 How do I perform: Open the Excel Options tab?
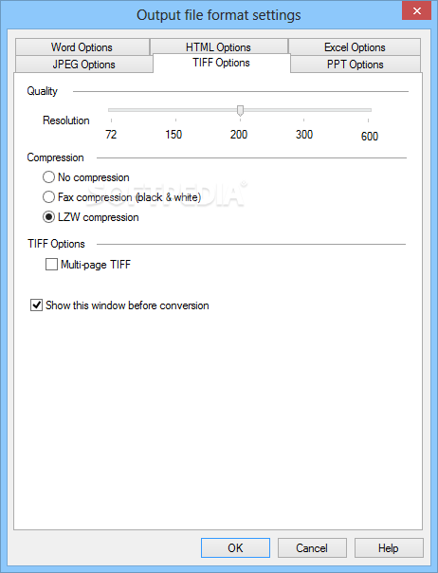click(x=355, y=47)
